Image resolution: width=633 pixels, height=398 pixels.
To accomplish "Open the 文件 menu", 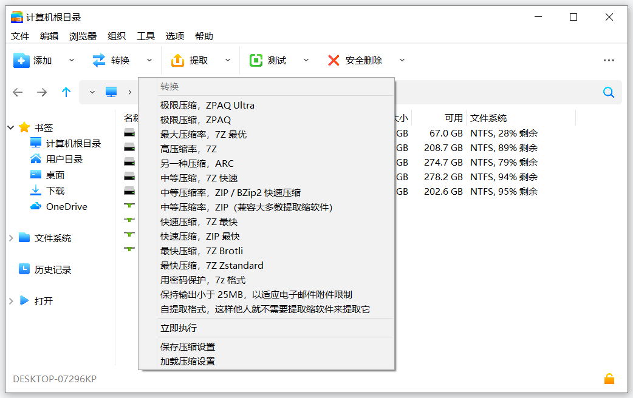I will (x=20, y=36).
